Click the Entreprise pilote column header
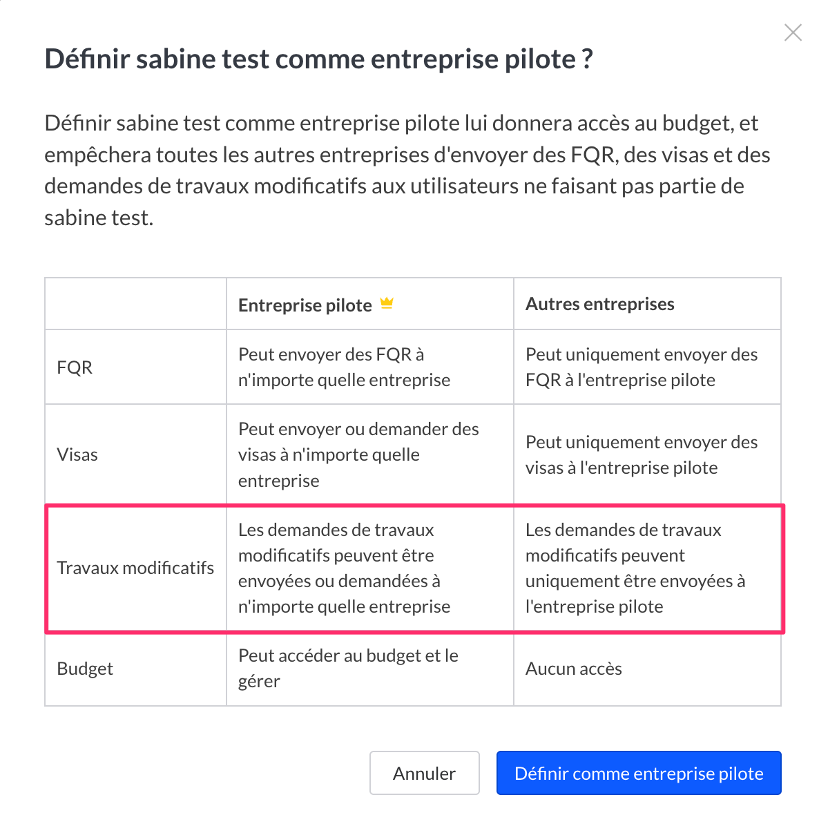The width and height of the screenshot is (819, 833). (305, 305)
